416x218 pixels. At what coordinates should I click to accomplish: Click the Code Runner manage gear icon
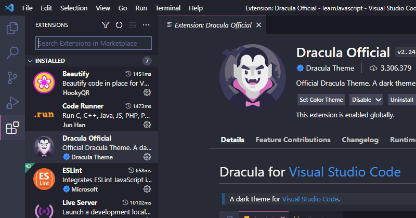tap(147, 125)
